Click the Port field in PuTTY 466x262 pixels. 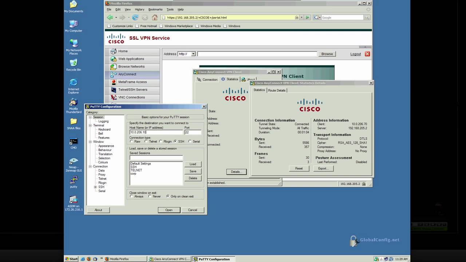(x=193, y=132)
